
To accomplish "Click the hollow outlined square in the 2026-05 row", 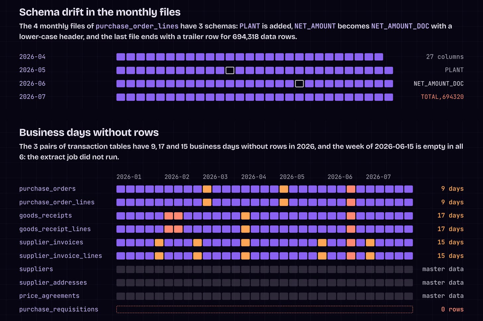I will pos(230,70).
